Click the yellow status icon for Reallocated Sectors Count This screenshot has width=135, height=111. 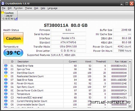(x=6, y=76)
